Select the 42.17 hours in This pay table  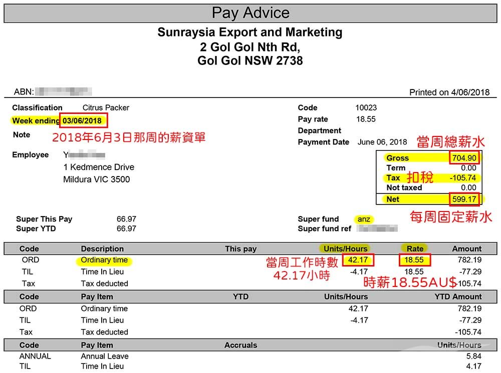tap(358, 260)
